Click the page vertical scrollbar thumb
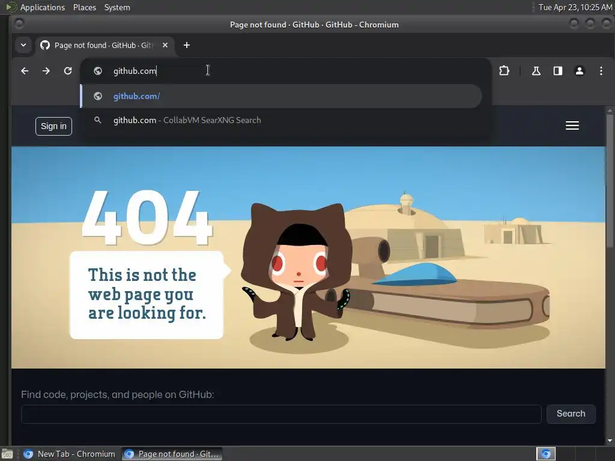 (x=610, y=180)
